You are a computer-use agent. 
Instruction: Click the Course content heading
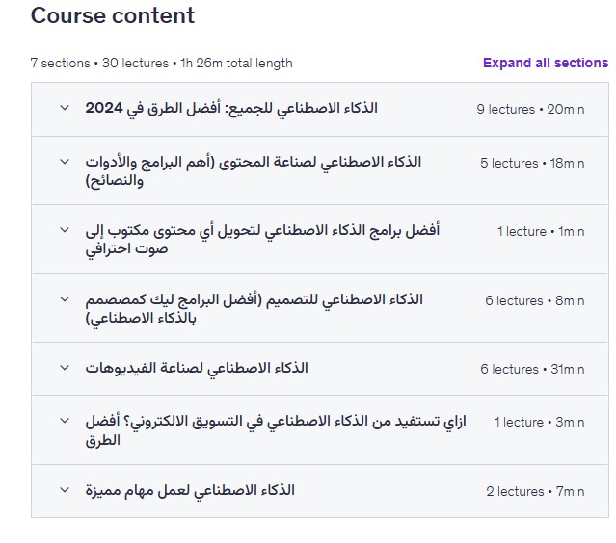click(113, 15)
